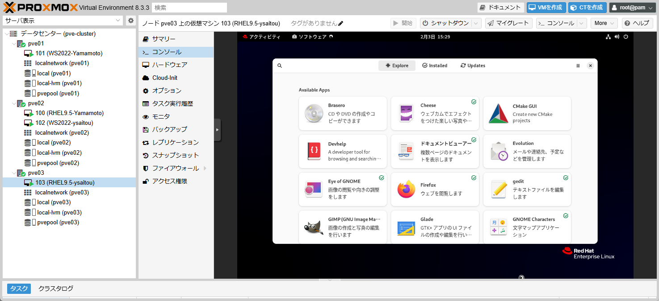Click the gear icon beside server view
659x301 pixels.
pos(130,21)
